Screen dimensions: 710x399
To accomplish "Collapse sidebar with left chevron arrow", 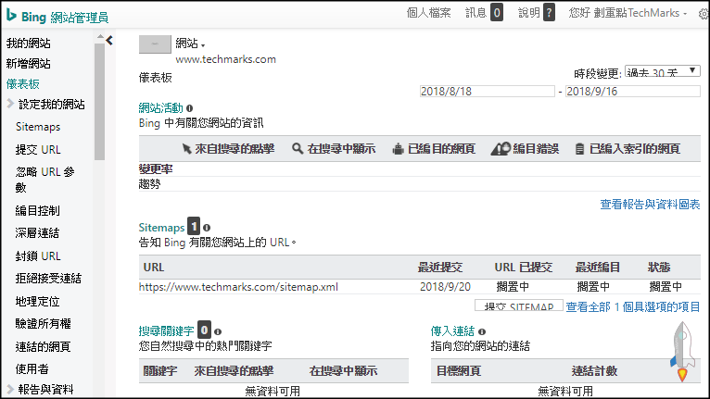I will pyautogui.click(x=109, y=41).
